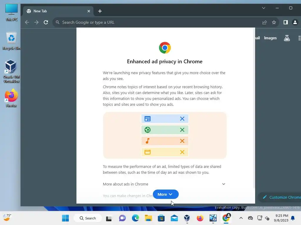Viewport: 301px width, 225px height.
Task: Open Microsoft Store from taskbar
Action: coord(161,218)
